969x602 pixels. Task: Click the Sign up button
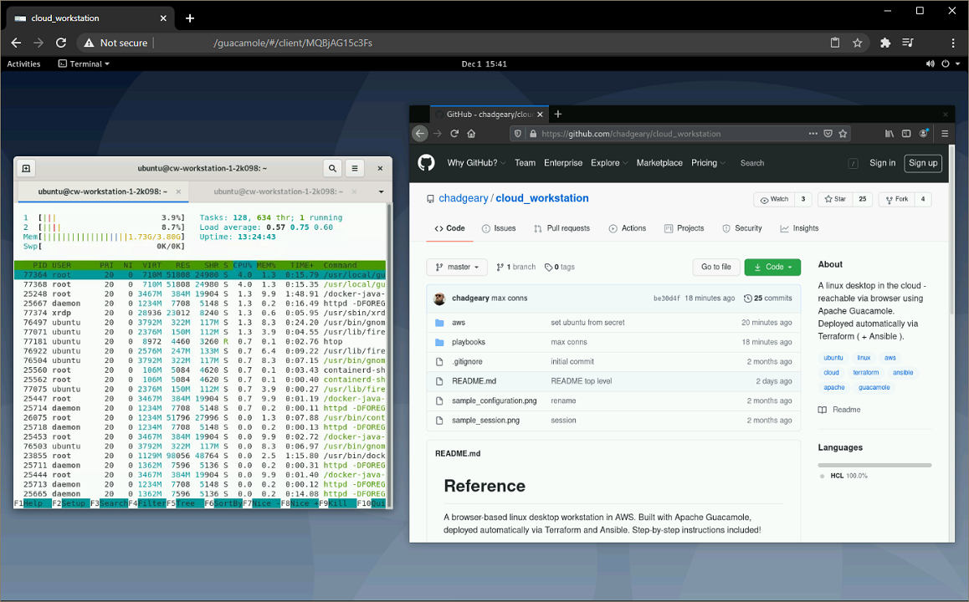click(923, 163)
